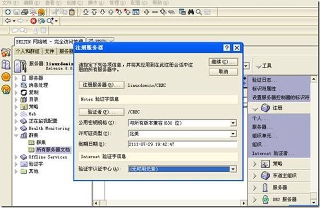Screen dimensions: 320x208
Task: Click the 注册 printer icon in the tools panel
Action: click(x=265, y=108)
